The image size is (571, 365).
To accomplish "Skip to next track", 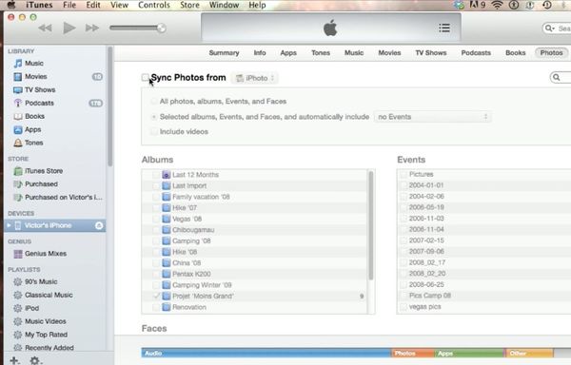I will click(x=91, y=28).
